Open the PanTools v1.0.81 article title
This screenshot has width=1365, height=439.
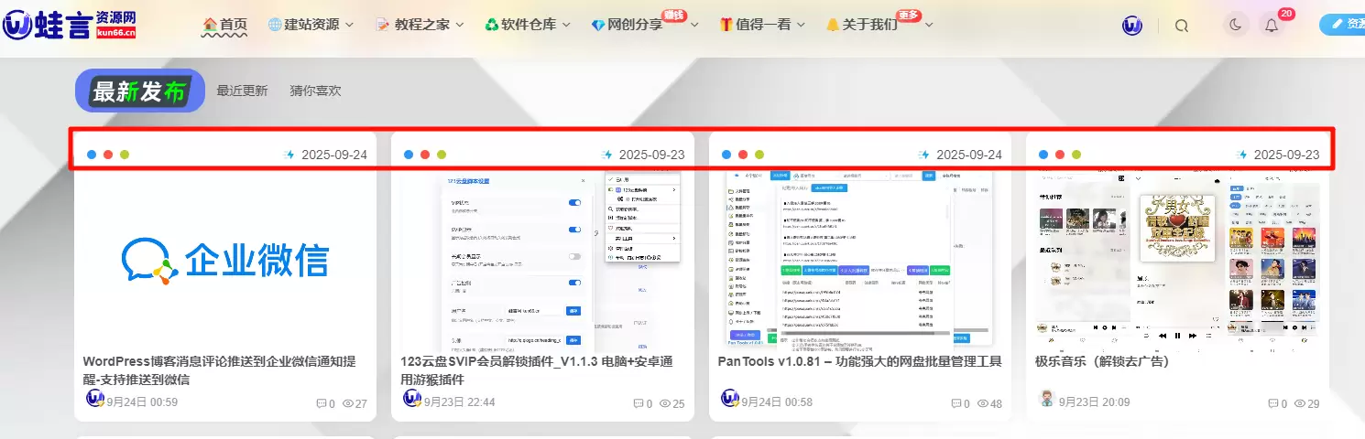tap(859, 361)
